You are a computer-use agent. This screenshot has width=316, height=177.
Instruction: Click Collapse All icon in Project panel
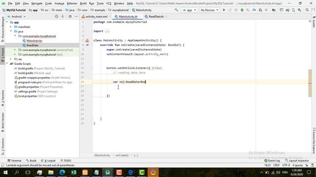pos(63,16)
